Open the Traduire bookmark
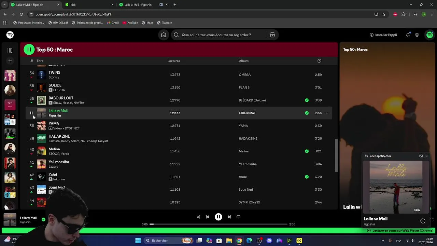Screen dimensions: 437x246 165,23
